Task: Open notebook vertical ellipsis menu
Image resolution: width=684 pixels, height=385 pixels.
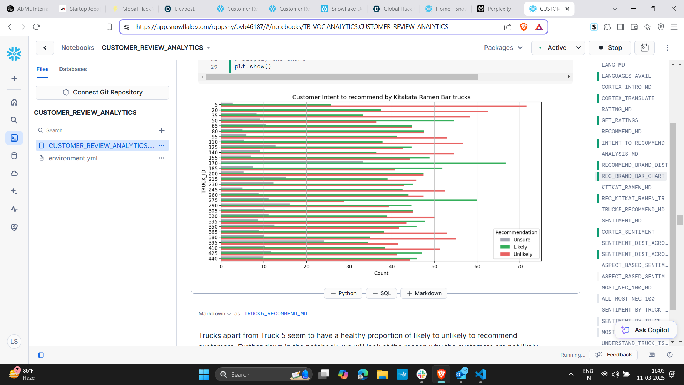Action: pyautogui.click(x=668, y=48)
